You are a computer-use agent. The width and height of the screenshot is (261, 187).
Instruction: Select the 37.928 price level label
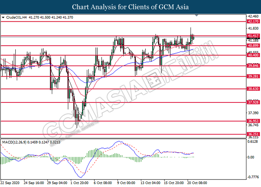pyautogui.click(x=253, y=102)
